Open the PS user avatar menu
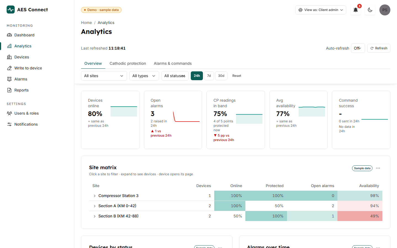The height and width of the screenshot is (248, 397). click(x=385, y=10)
